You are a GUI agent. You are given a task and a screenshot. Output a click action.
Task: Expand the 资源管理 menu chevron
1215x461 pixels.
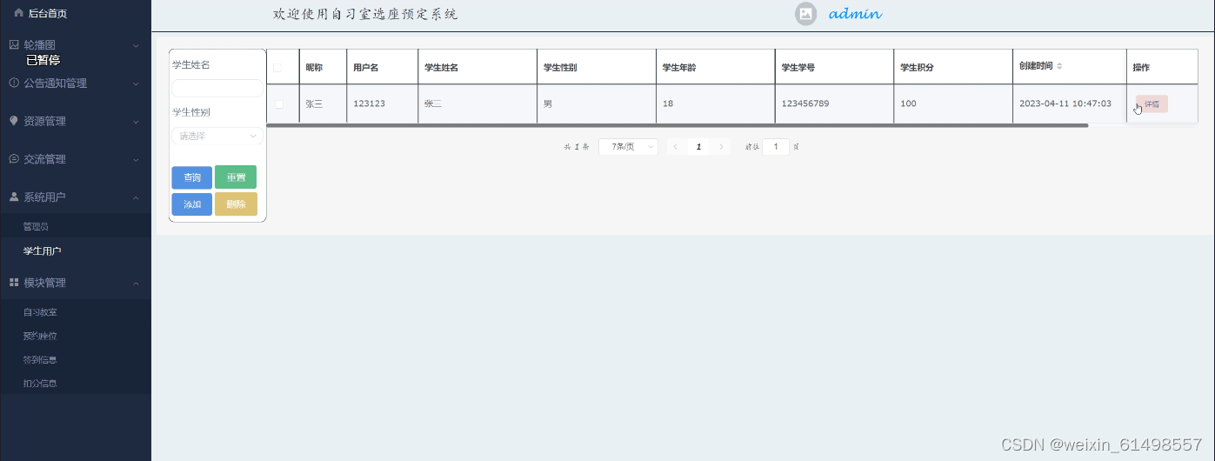click(x=136, y=122)
